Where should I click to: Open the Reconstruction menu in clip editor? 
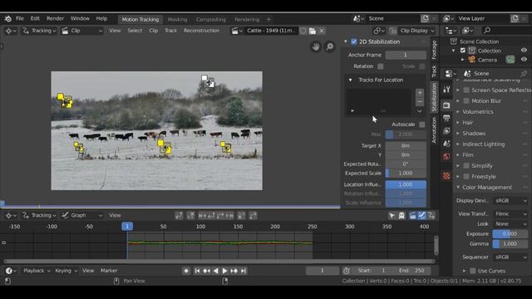point(201,31)
